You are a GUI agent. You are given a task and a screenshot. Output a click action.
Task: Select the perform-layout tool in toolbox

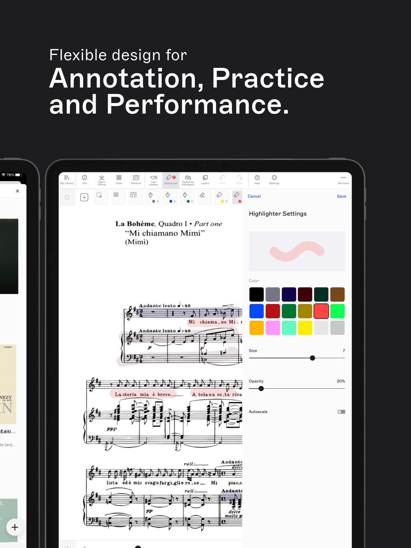point(136,197)
